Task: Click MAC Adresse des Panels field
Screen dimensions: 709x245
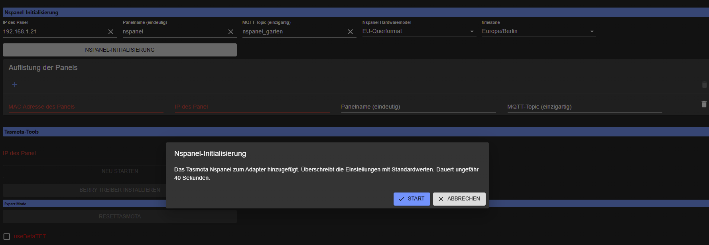Action: point(86,107)
